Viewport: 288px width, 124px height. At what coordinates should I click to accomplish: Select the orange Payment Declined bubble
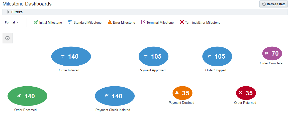click(x=182, y=93)
